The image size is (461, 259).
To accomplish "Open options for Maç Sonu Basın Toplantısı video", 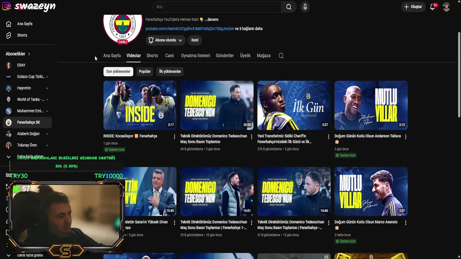I will coord(251,137).
